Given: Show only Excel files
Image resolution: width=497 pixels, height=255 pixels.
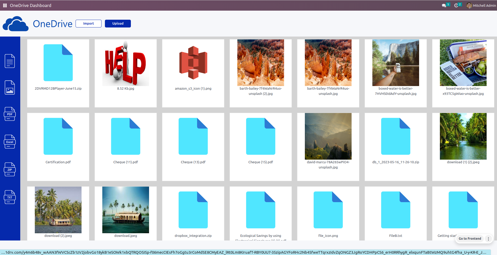Looking at the screenshot, I should [10, 142].
